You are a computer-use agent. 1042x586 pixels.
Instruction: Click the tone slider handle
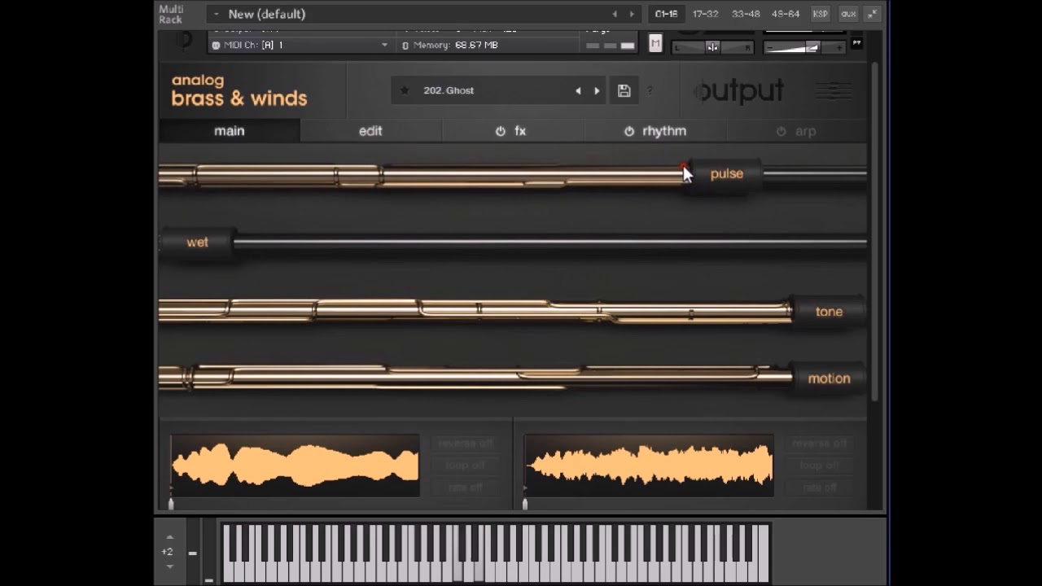point(829,312)
